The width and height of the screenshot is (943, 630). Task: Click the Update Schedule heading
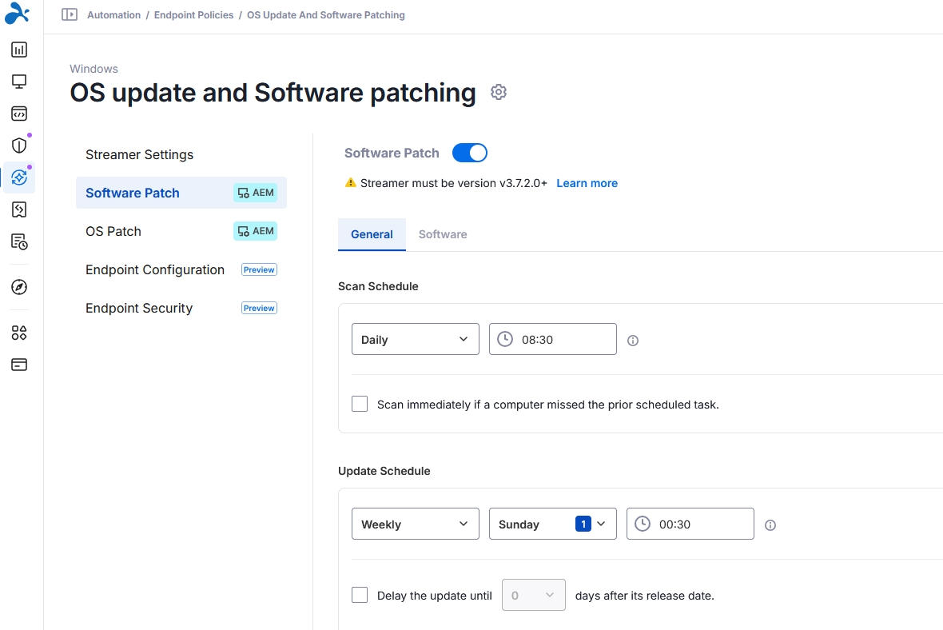(x=384, y=471)
